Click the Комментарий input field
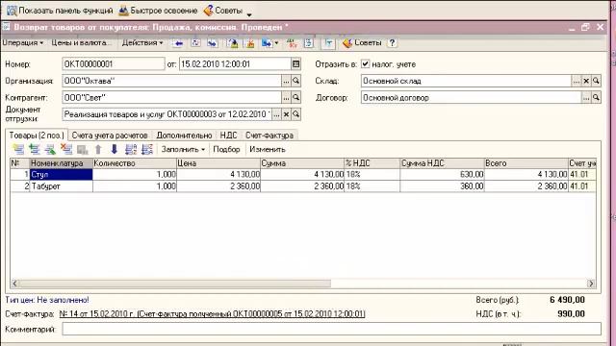Viewport: 616px width, 346px height. (331, 329)
